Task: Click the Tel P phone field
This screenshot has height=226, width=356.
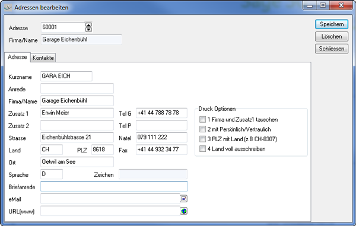Action: tap(161, 125)
